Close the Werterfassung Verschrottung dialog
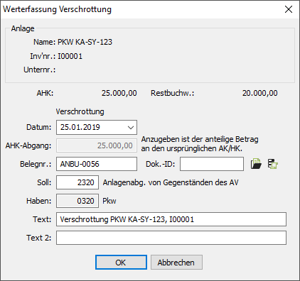300x281 pixels. (289, 9)
